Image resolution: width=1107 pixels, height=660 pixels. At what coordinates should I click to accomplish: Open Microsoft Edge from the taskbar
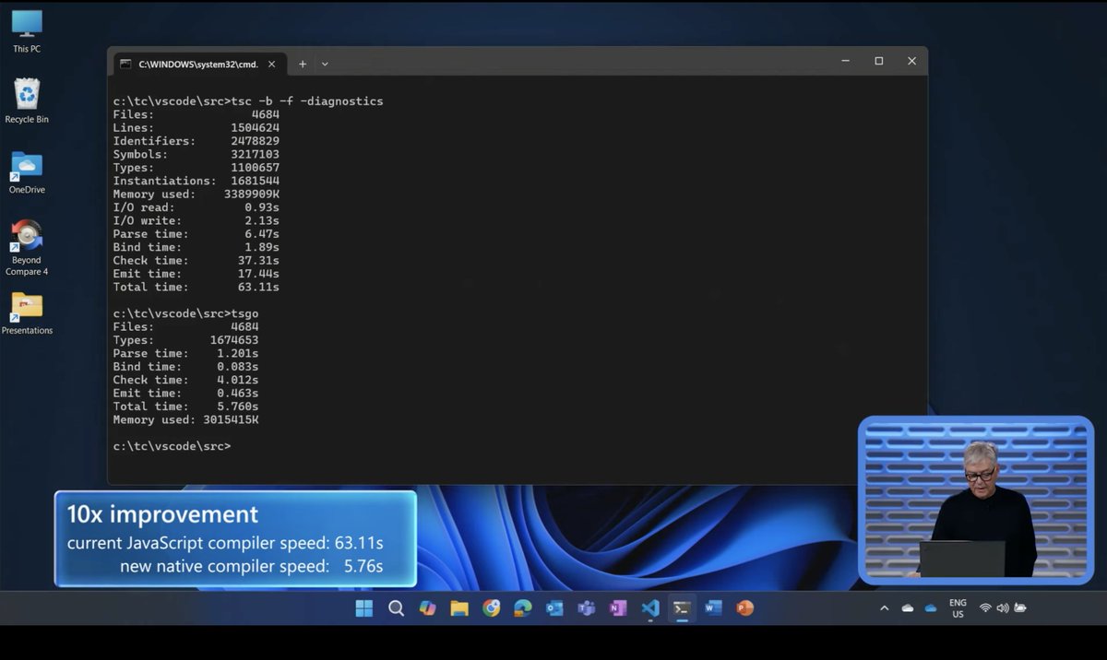tap(523, 608)
